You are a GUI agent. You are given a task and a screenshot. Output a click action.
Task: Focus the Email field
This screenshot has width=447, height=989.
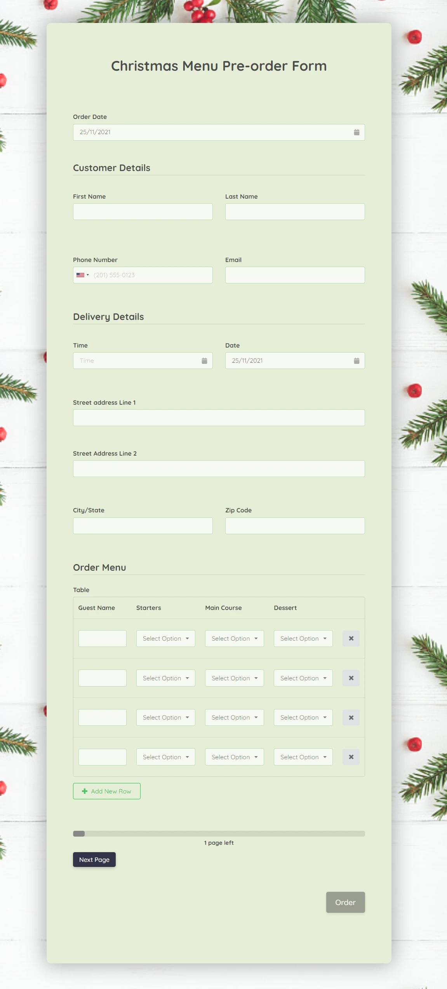[295, 275]
